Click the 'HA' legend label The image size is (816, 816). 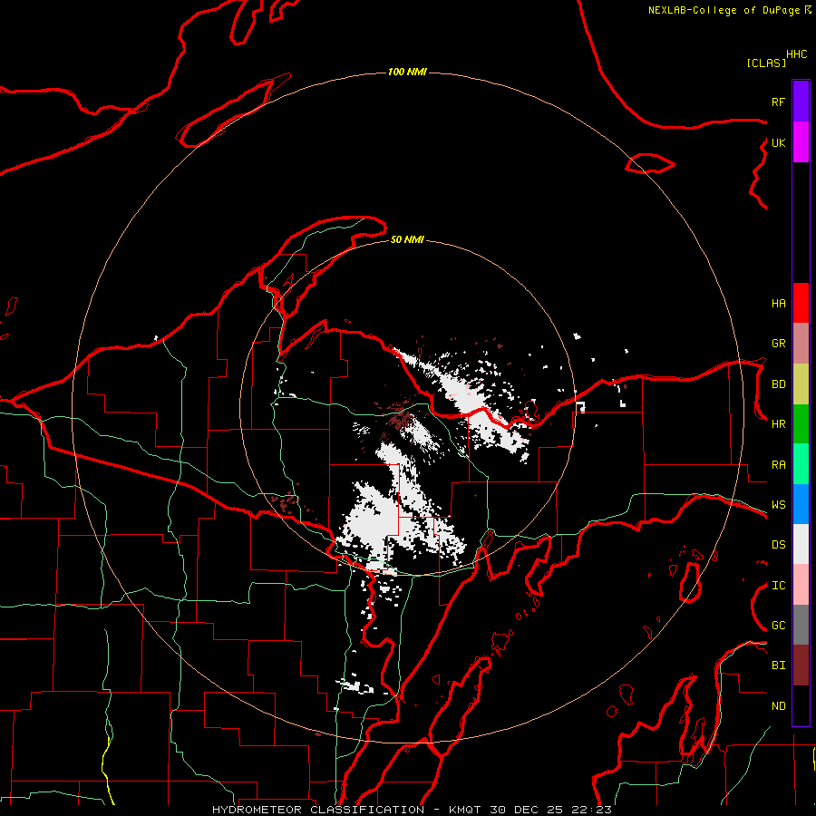[x=778, y=303]
